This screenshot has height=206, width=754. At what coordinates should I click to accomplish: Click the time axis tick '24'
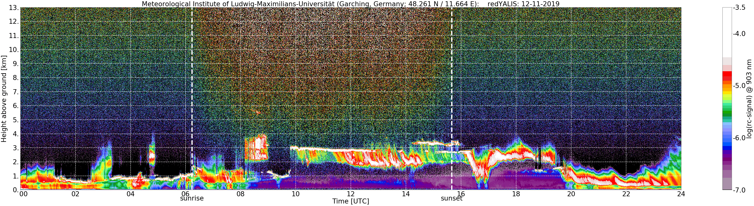click(x=681, y=194)
